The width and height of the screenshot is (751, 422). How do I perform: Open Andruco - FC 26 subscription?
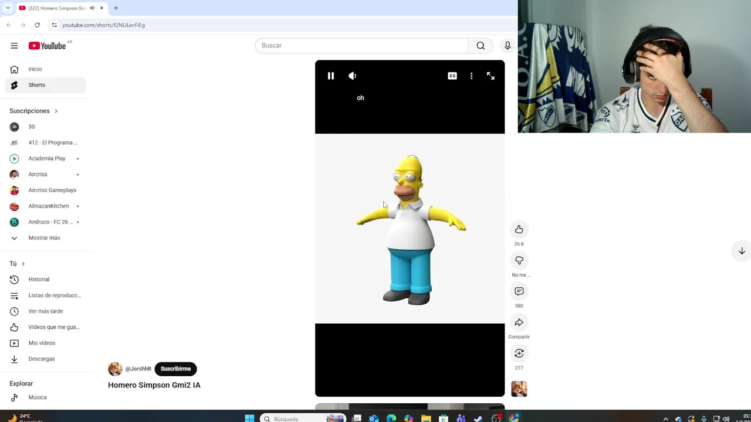(x=46, y=222)
